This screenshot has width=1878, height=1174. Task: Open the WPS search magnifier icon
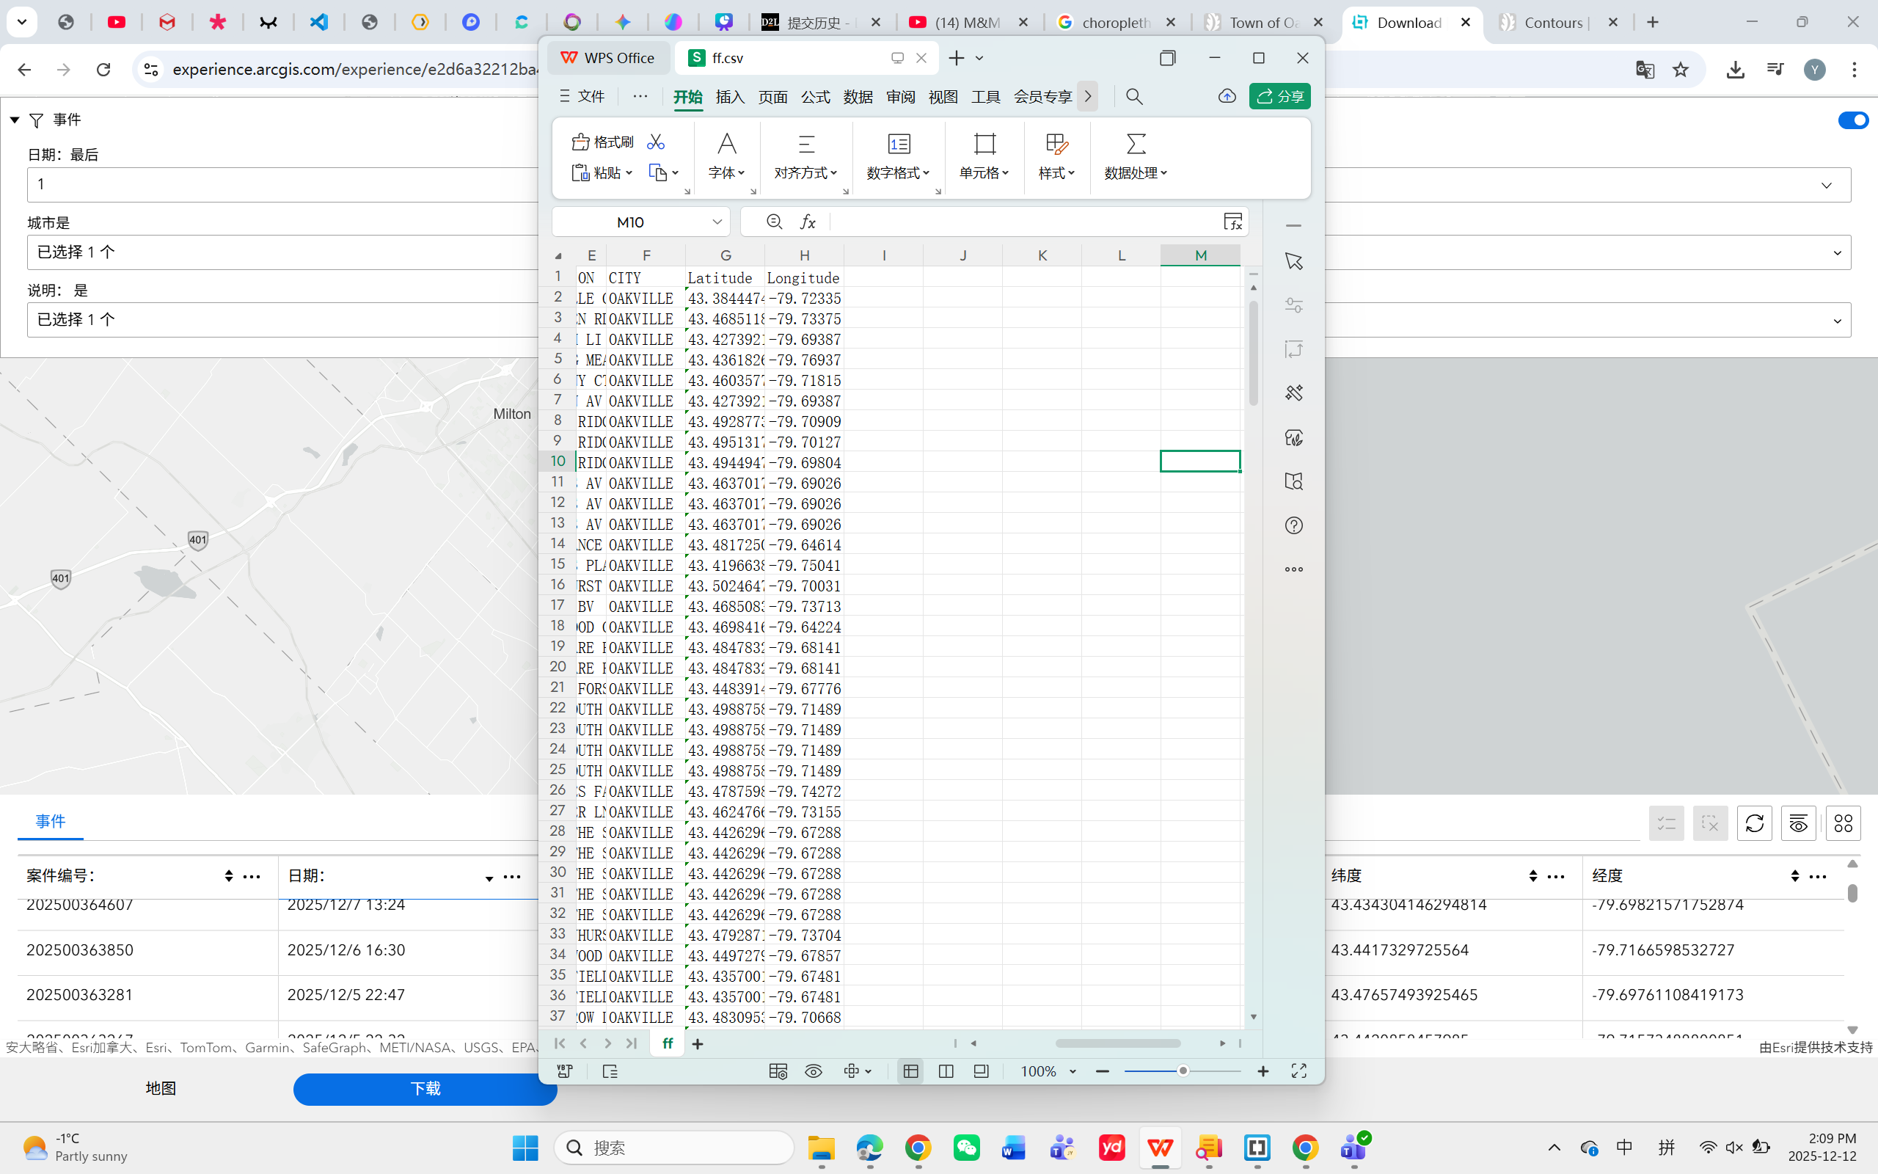[1134, 96]
